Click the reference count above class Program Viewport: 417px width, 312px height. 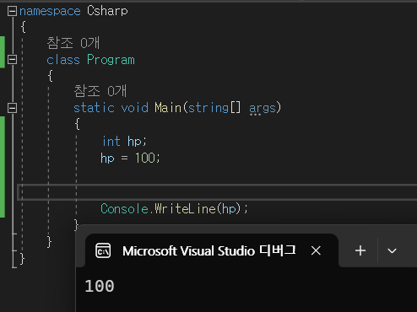tap(73, 43)
